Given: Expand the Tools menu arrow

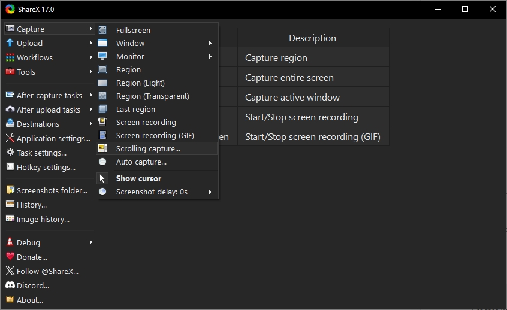Looking at the screenshot, I should click(91, 72).
